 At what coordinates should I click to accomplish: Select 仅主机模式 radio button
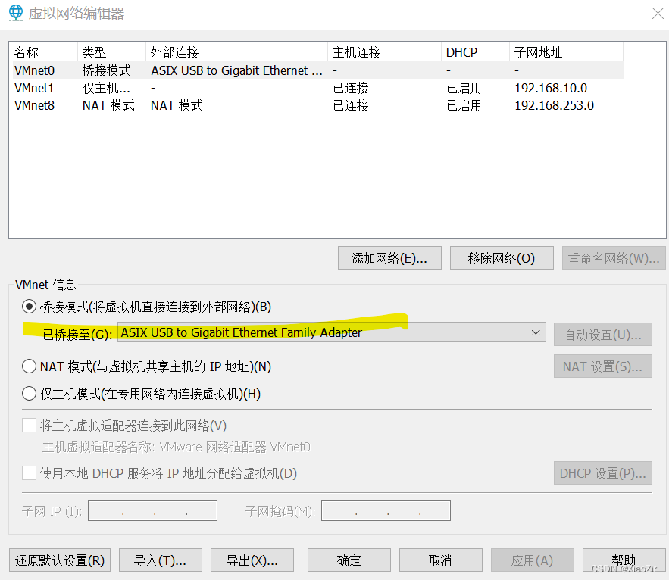(28, 393)
